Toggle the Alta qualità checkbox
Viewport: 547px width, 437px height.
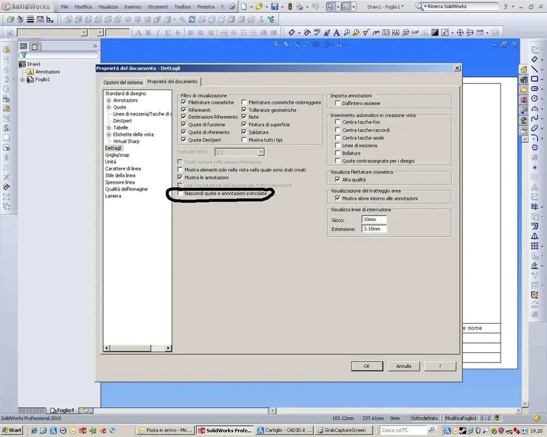click(x=337, y=179)
